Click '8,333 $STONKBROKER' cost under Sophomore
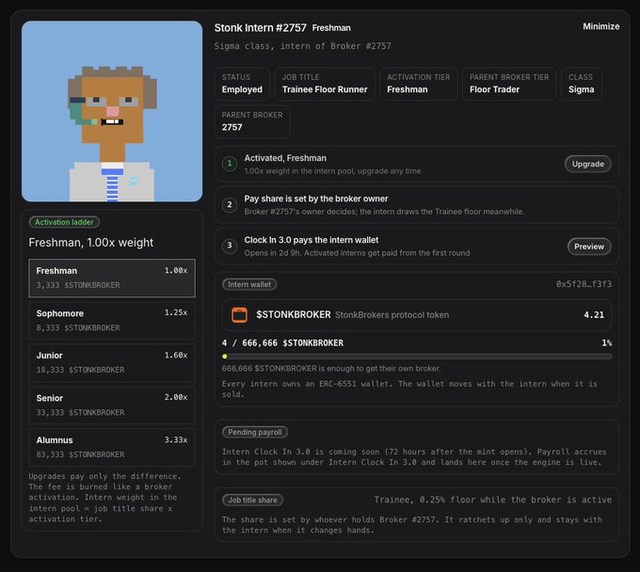This screenshot has height=572, width=640. click(78, 327)
